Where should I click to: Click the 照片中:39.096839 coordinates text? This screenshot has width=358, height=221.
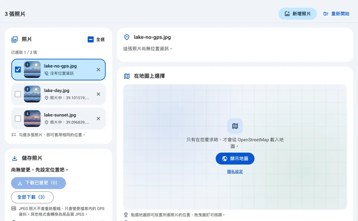(x=69, y=122)
